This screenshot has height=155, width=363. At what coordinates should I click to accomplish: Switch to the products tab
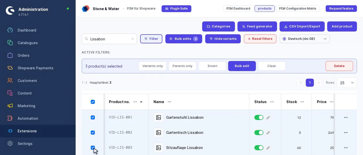click(x=265, y=9)
